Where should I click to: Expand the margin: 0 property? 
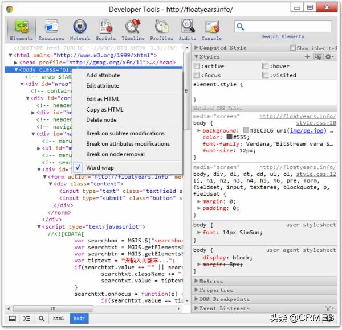199,201
